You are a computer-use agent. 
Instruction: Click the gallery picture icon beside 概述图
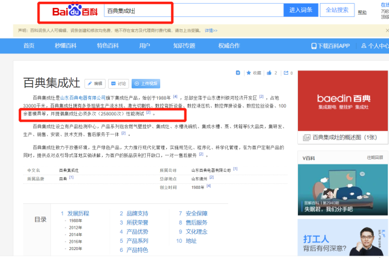306,137
